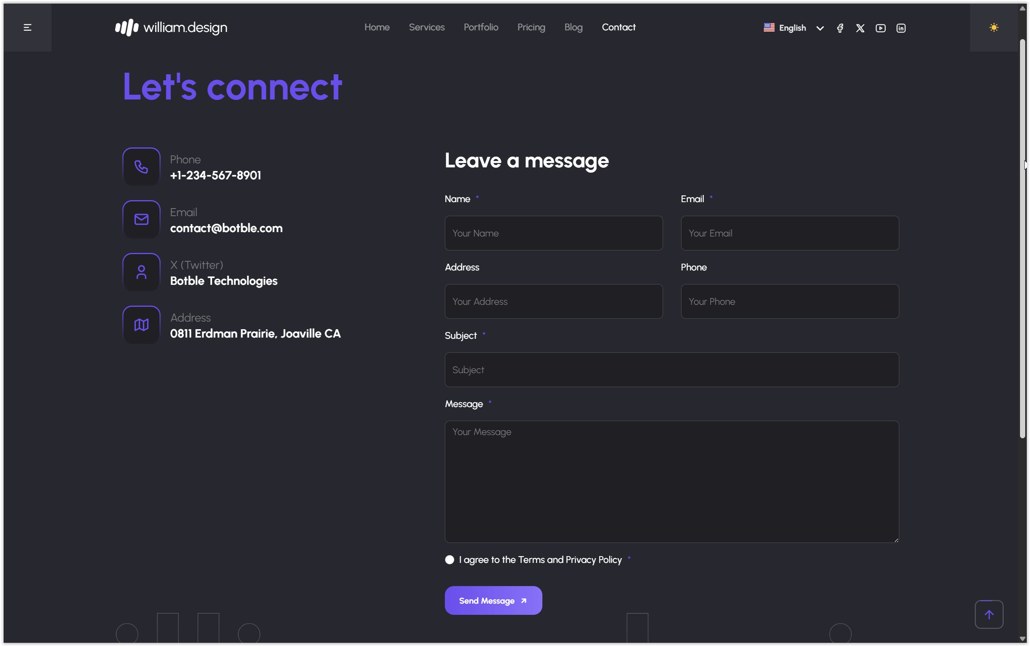1030x646 pixels.
Task: Check the Terms and Privacy Policy agreement
Action: 449,559
